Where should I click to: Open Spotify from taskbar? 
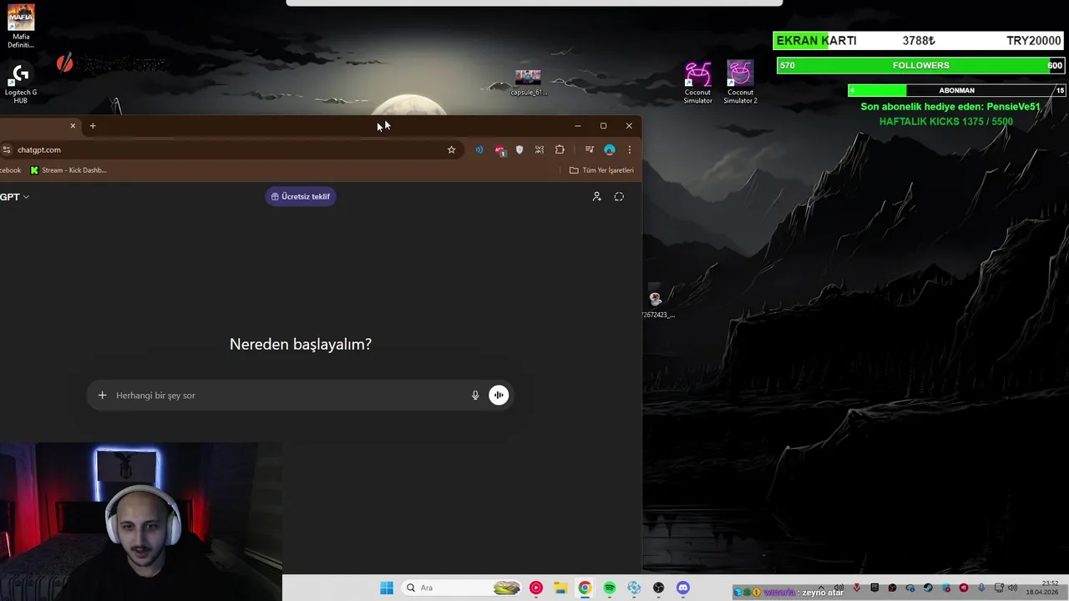pyautogui.click(x=610, y=588)
